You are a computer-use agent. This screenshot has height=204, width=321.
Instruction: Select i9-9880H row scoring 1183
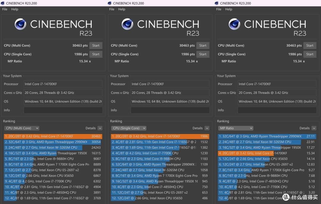(x=160, y=159)
